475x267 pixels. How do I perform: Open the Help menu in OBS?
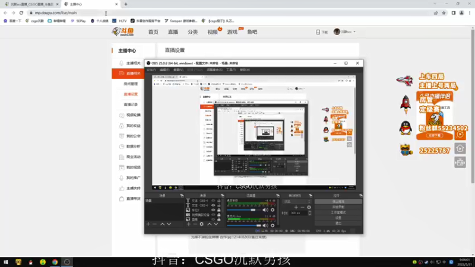[x=245, y=70]
